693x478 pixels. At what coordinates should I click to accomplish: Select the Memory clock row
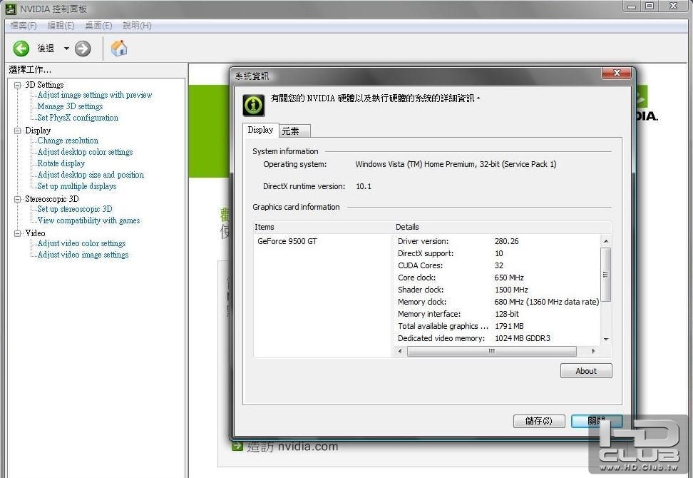pyautogui.click(x=498, y=302)
